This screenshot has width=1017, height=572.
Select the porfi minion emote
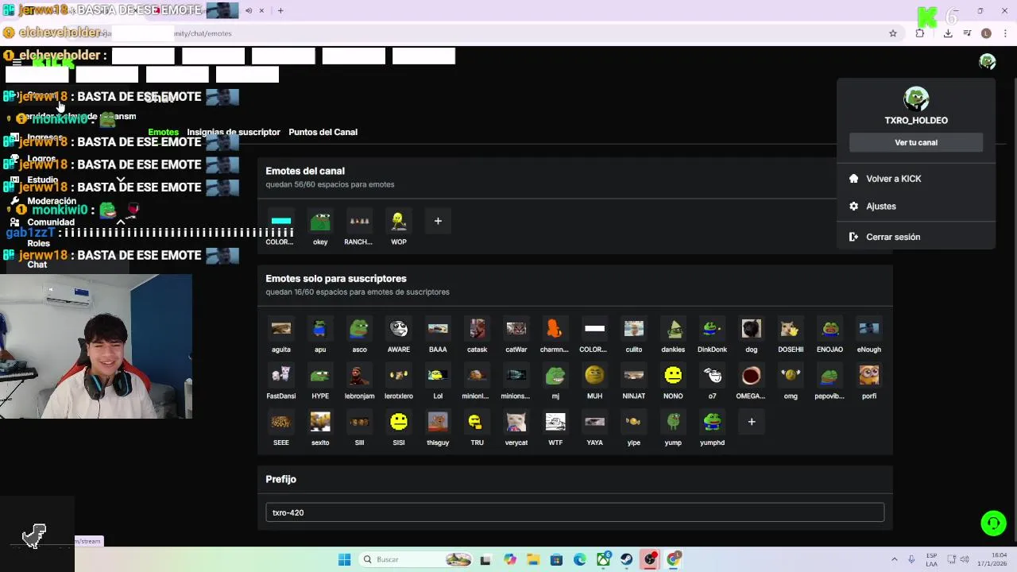tap(869, 375)
